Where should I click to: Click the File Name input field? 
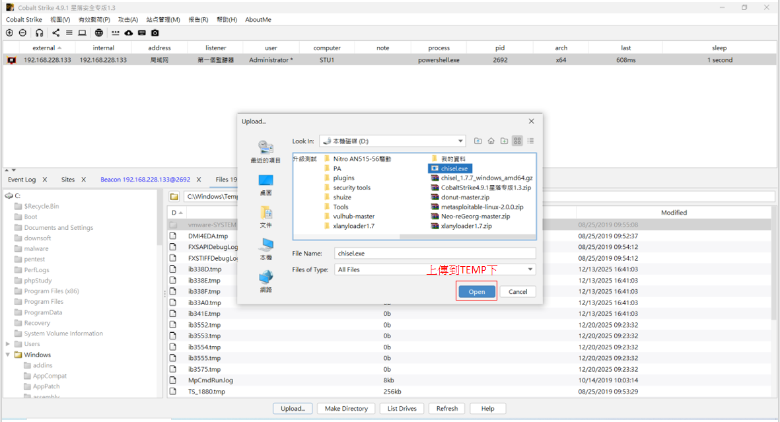click(435, 254)
